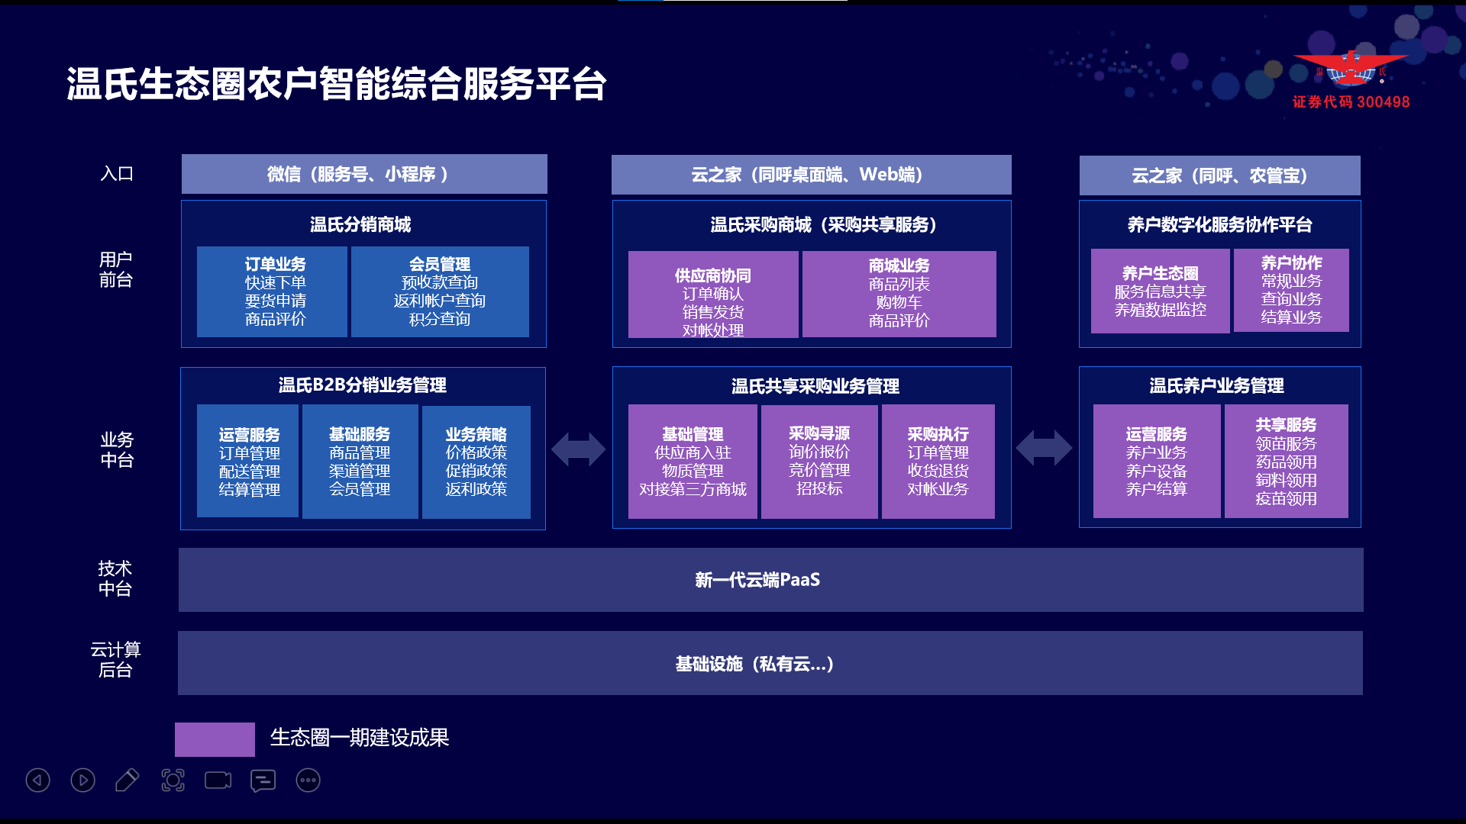Image resolution: width=1466 pixels, height=824 pixels.
Task: Click the 对接第三方商城 text
Action: [x=693, y=489]
